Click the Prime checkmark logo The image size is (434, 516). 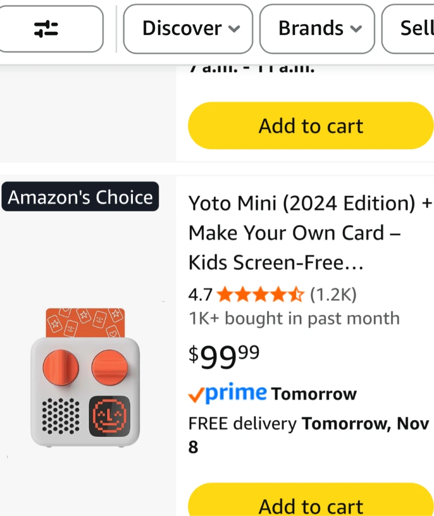[x=228, y=393]
